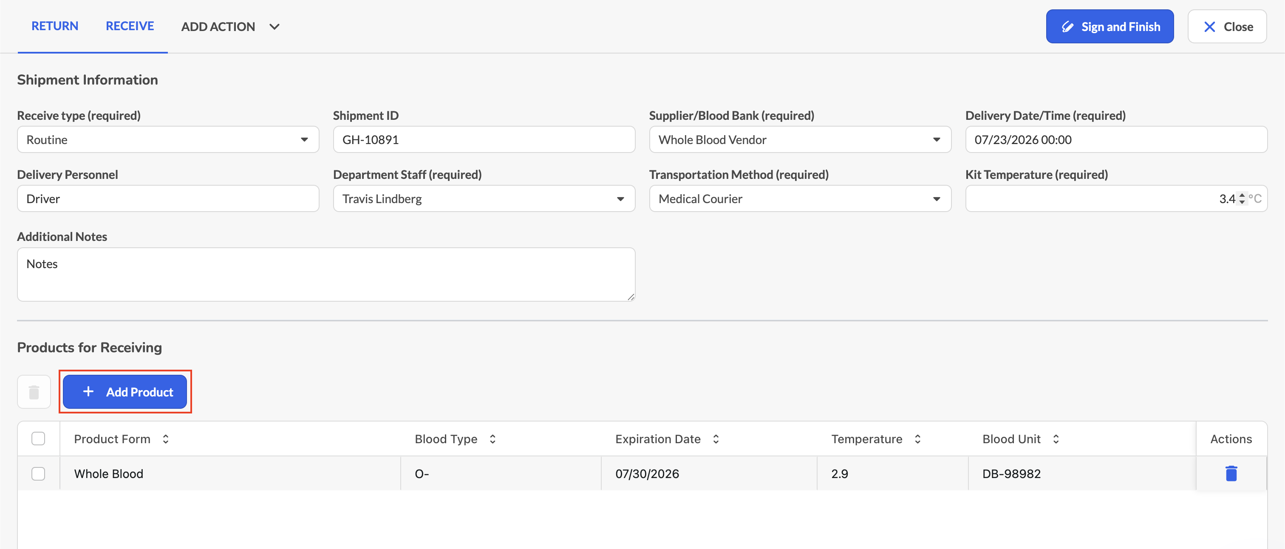Check the Whole Blood row checkbox
This screenshot has width=1285, height=549.
(x=38, y=473)
